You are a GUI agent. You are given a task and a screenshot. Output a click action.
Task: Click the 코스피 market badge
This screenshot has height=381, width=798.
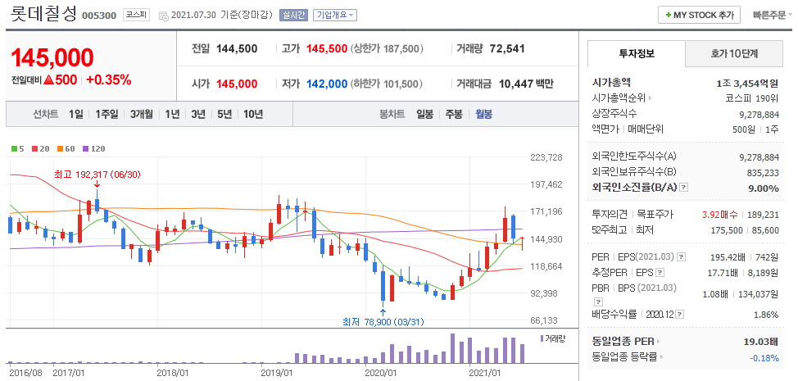(x=136, y=15)
